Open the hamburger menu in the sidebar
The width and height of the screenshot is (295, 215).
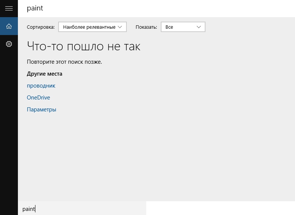[9, 8]
